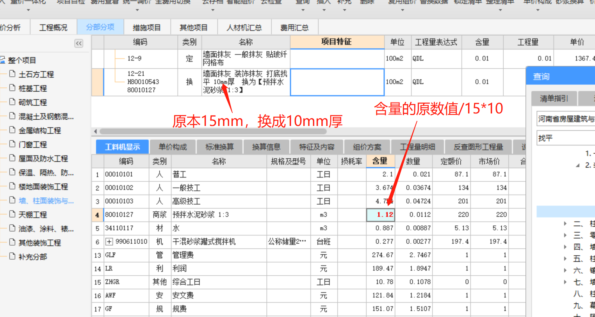Click the 其他装饰工程 document icon
595x317 pixels.
pos(12,242)
